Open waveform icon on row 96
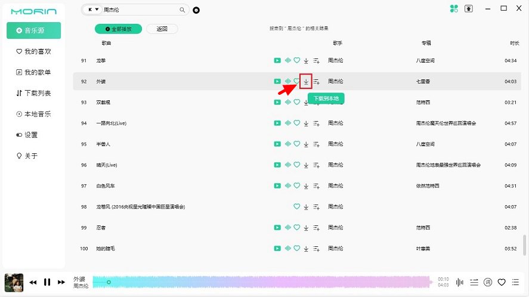Screen dimensions: 529x297 point(288,165)
